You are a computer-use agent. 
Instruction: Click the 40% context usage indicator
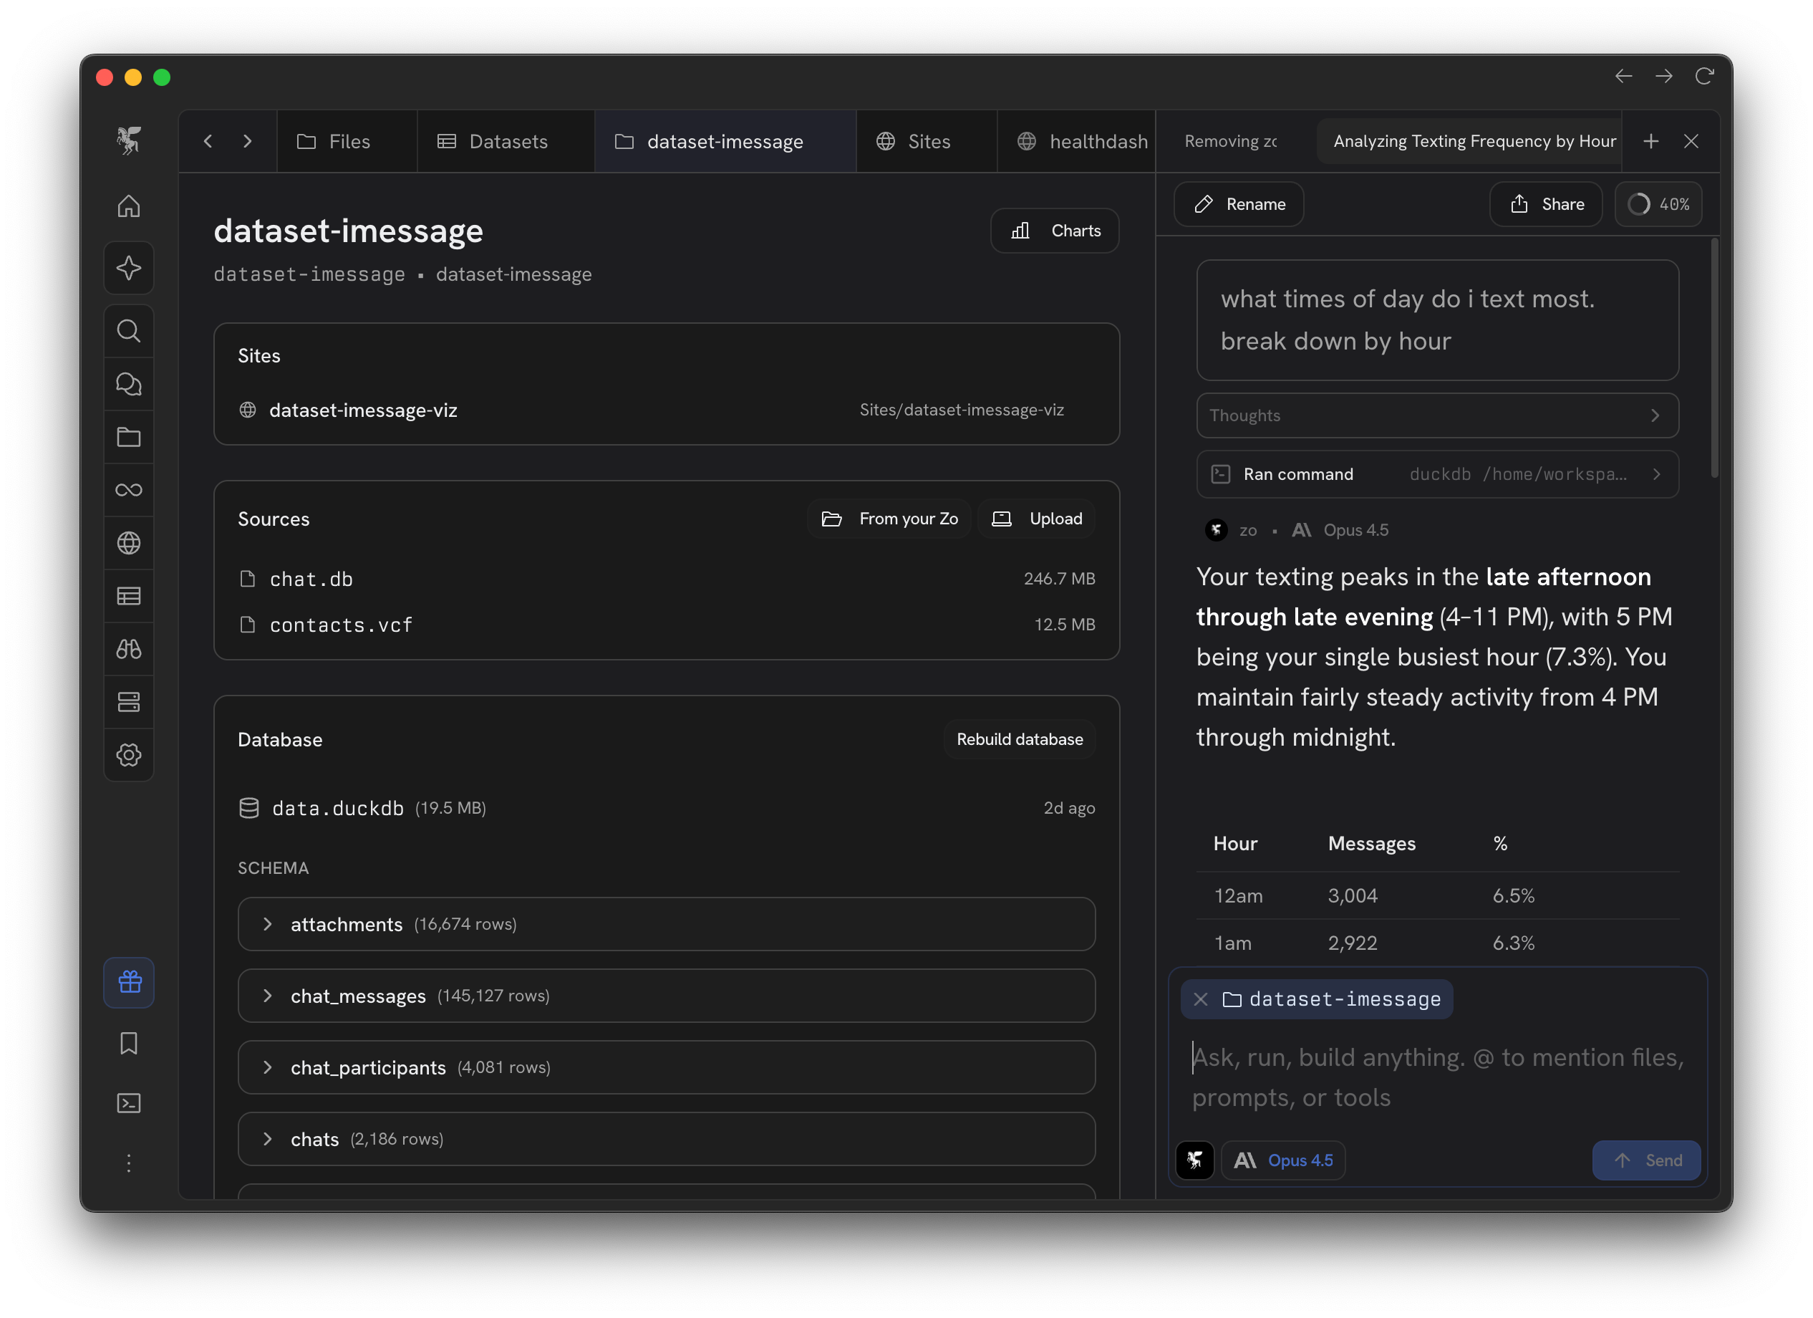coord(1658,204)
